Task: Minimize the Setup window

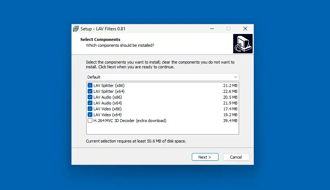Action: tap(212, 29)
